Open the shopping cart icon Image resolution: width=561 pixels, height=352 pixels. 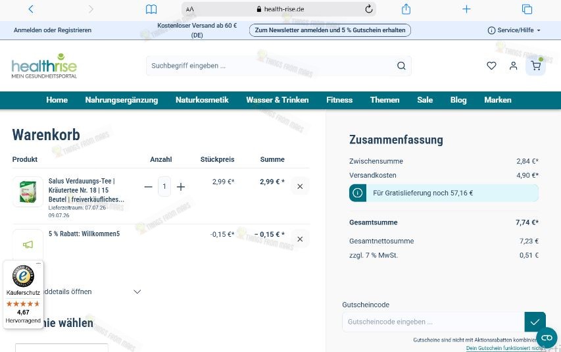[535, 66]
